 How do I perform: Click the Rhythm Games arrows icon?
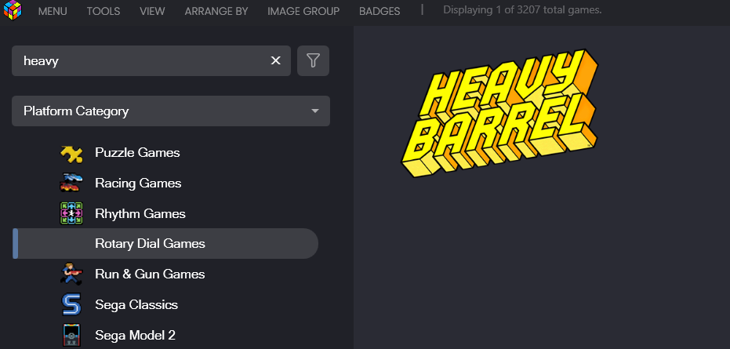[x=71, y=213]
